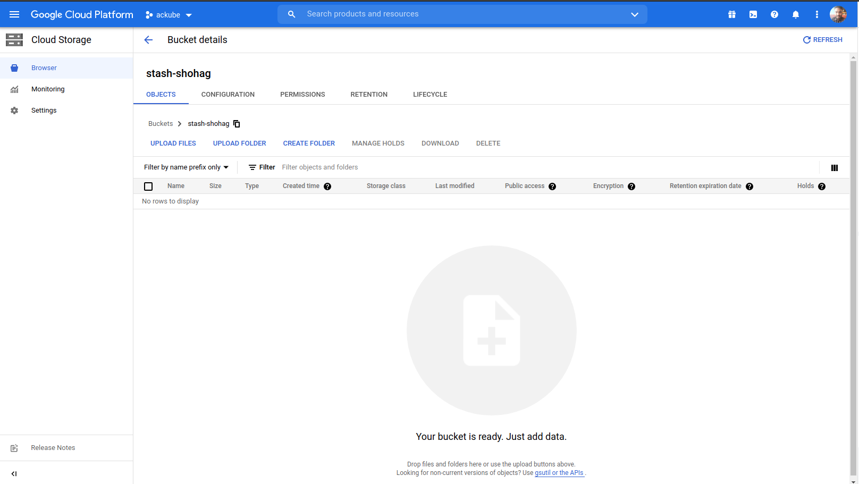This screenshot has height=484, width=859.
Task: Open Filter by name prefix only dropdown
Action: [x=186, y=167]
